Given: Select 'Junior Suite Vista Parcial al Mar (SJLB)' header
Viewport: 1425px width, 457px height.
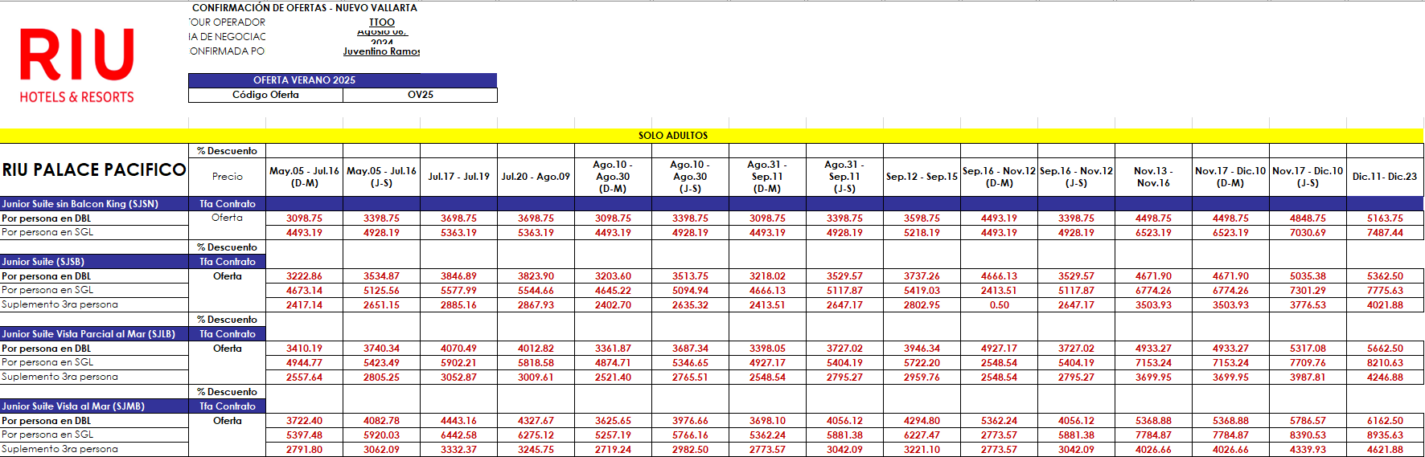Looking at the screenshot, I should (x=94, y=334).
